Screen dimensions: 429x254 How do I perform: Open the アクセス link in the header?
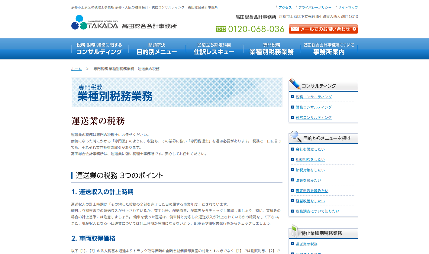[285, 7]
